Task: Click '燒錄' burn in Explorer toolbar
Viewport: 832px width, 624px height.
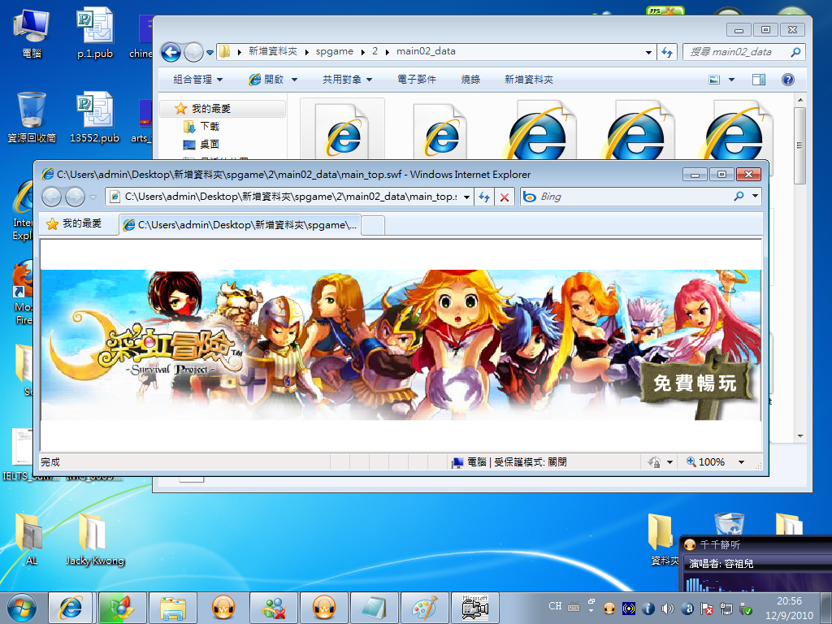Action: coord(470,80)
